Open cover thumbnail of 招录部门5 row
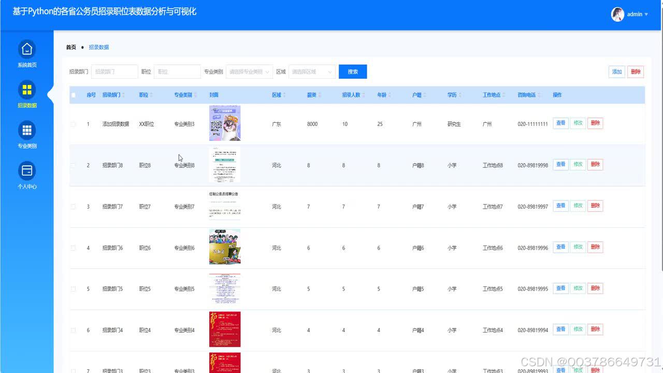663x373 pixels. [225, 289]
